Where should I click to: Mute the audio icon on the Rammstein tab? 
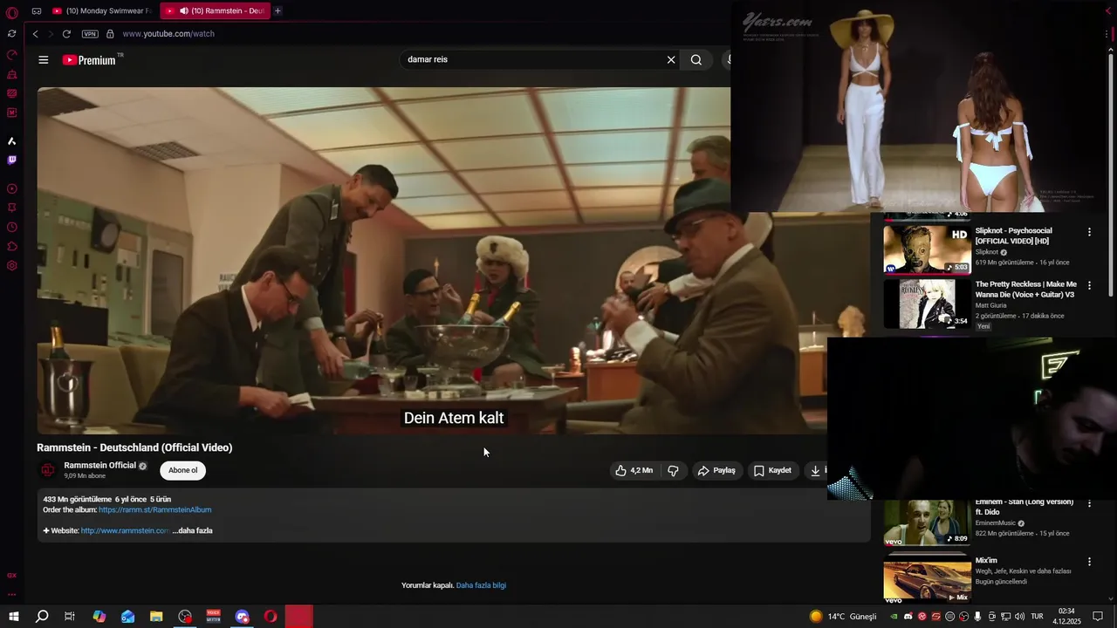(x=184, y=11)
